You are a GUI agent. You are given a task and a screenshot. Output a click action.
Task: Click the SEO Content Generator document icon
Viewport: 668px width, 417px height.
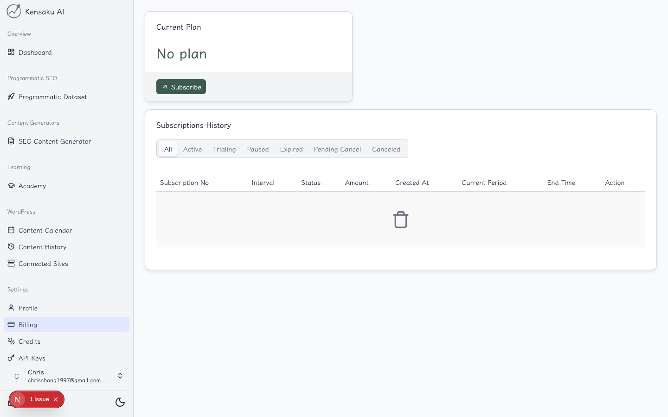(11, 141)
